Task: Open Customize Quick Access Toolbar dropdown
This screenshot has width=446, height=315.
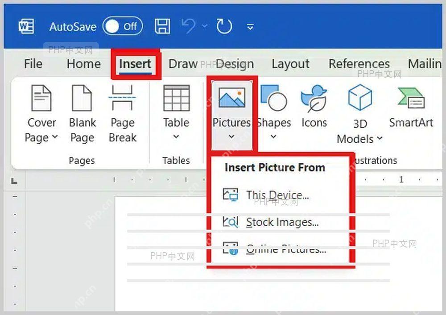Action: 250,27
